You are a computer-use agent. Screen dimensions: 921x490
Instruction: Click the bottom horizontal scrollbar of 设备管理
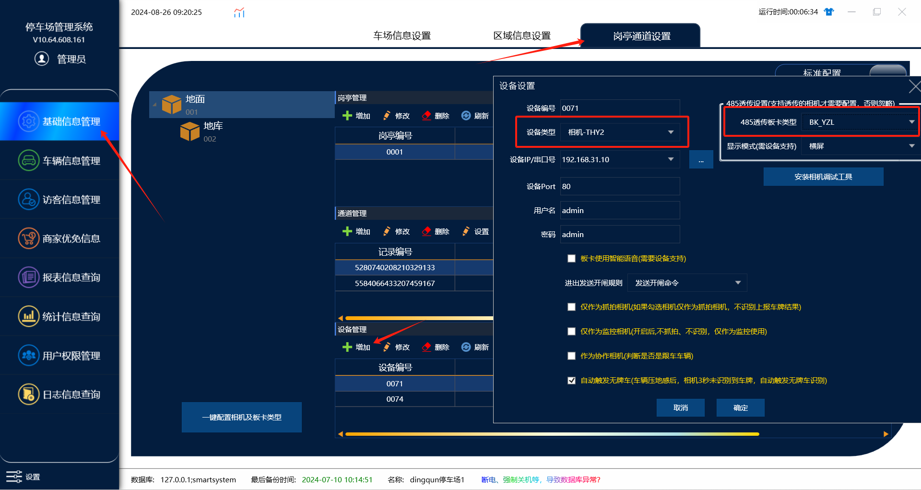(x=552, y=434)
